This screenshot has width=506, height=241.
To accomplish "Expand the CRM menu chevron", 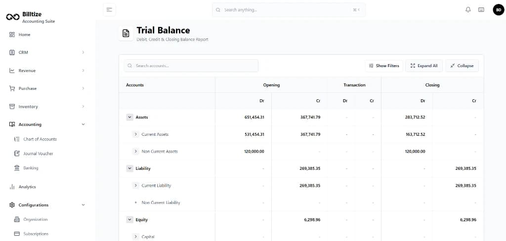I will [83, 52].
